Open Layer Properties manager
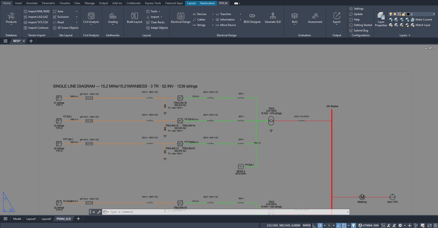The width and height of the screenshot is (438, 228). point(381,19)
